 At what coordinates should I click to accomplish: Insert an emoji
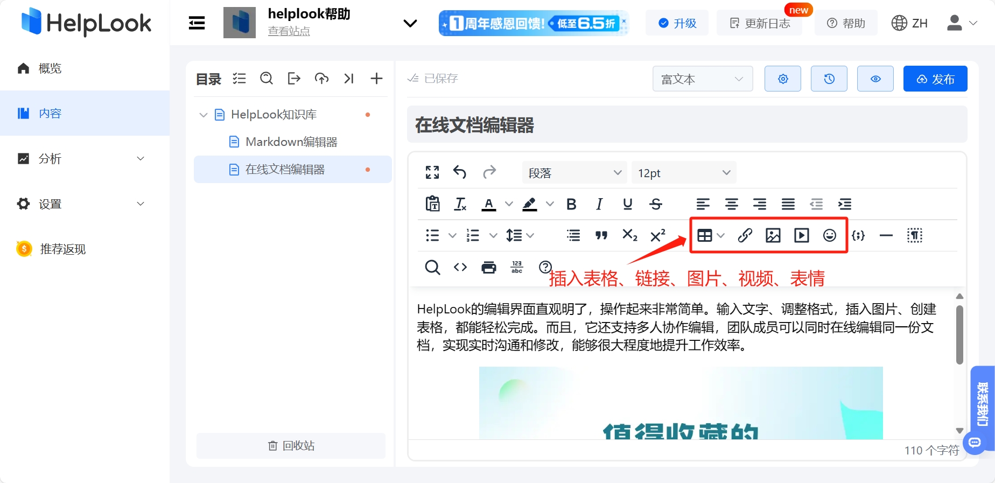coord(830,235)
